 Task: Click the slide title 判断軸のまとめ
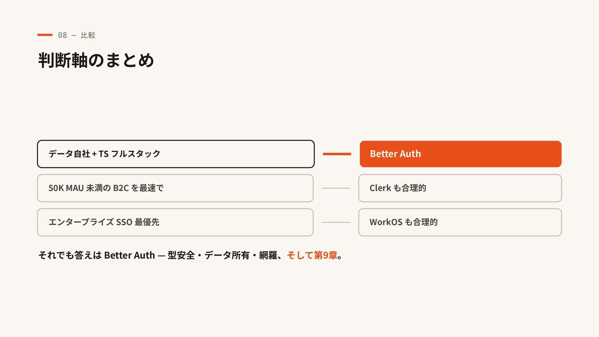coord(96,60)
